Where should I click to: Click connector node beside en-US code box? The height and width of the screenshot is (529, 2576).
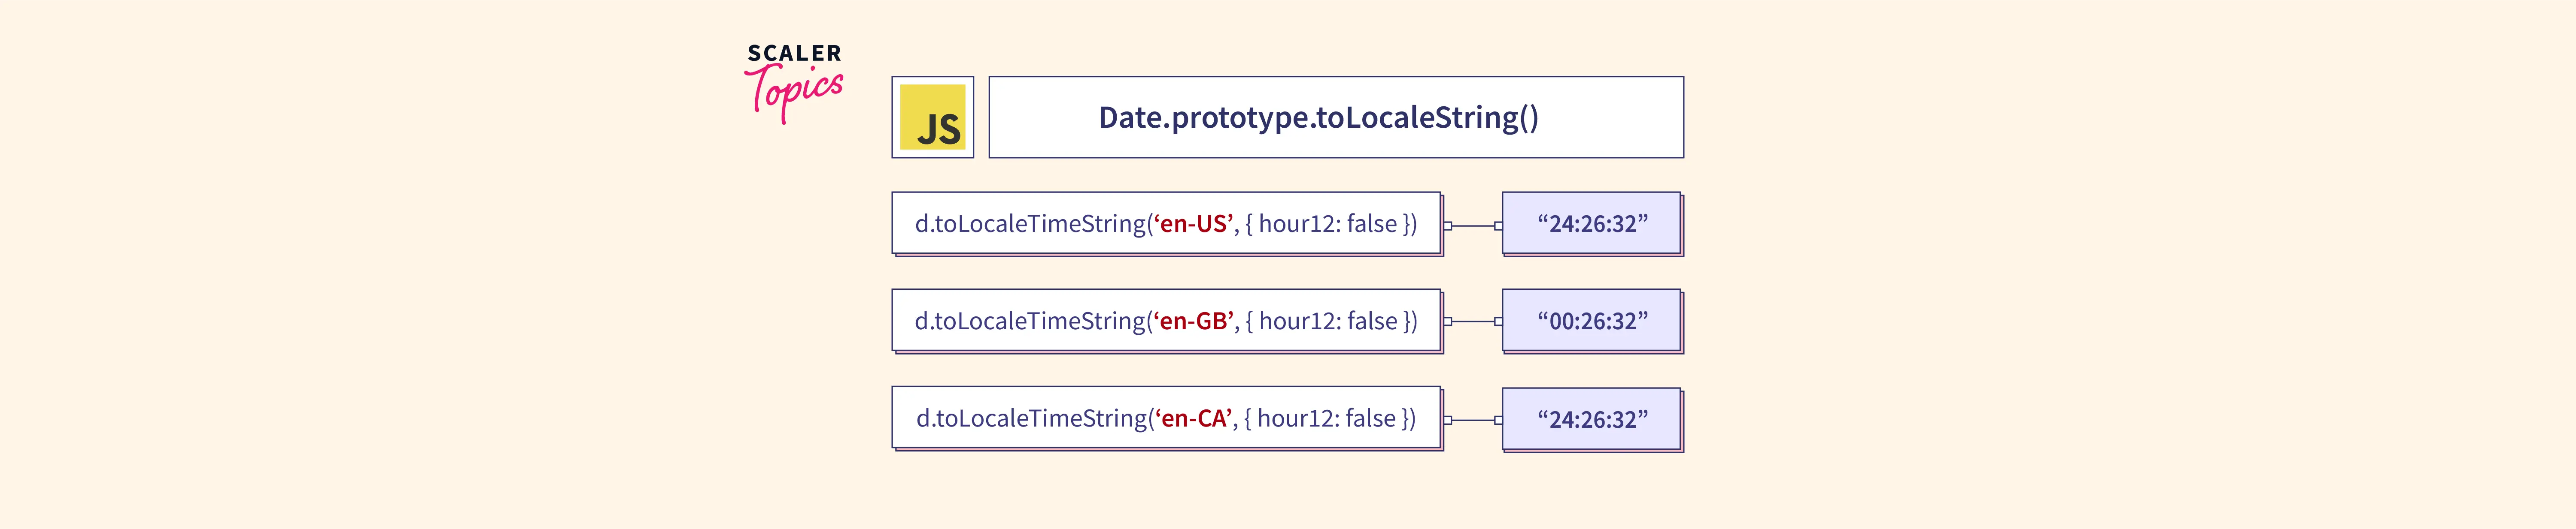1447,225
